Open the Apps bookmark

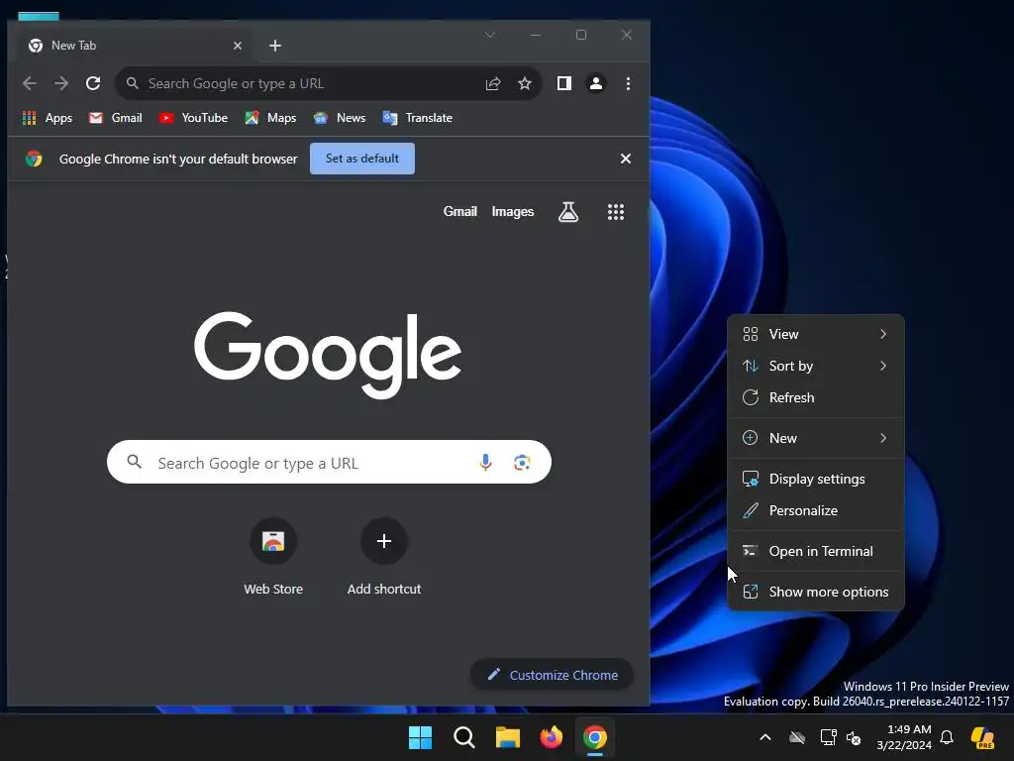48,118
